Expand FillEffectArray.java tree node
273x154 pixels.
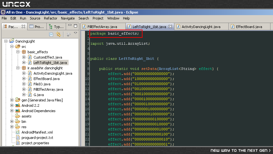[x=24, y=89]
